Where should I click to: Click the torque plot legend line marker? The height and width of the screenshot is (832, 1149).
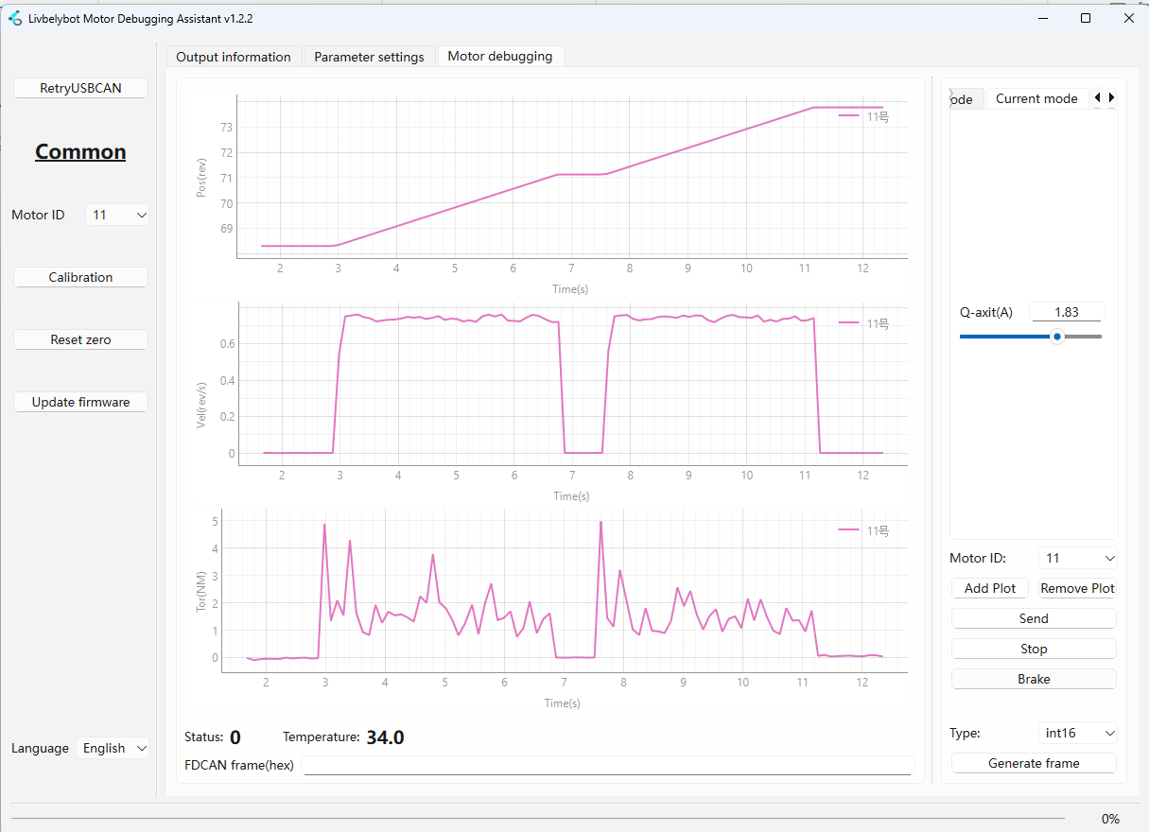850,530
